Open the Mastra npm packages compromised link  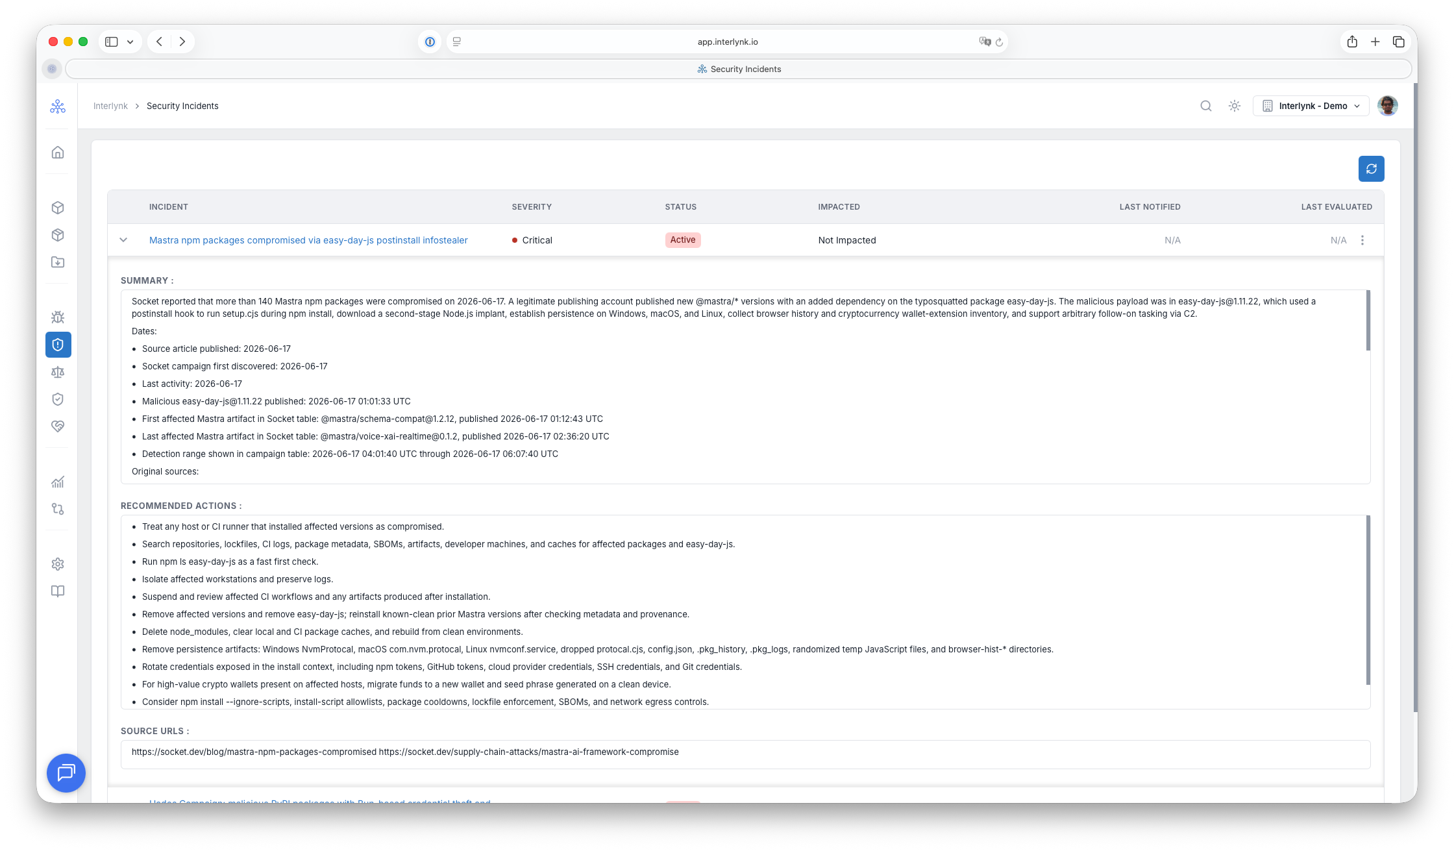pos(308,240)
